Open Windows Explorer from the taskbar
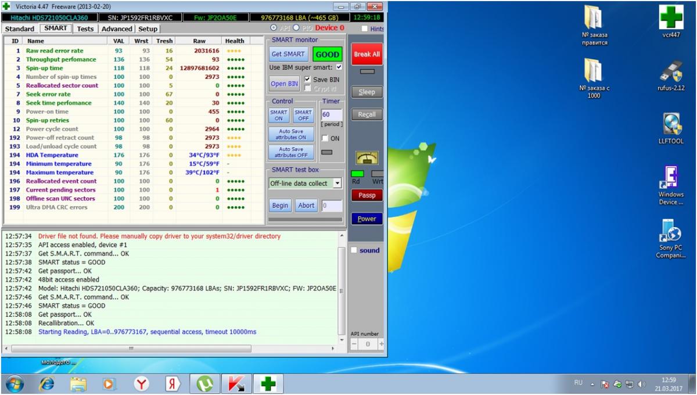Viewport: 697px width, 395px height. [x=78, y=384]
